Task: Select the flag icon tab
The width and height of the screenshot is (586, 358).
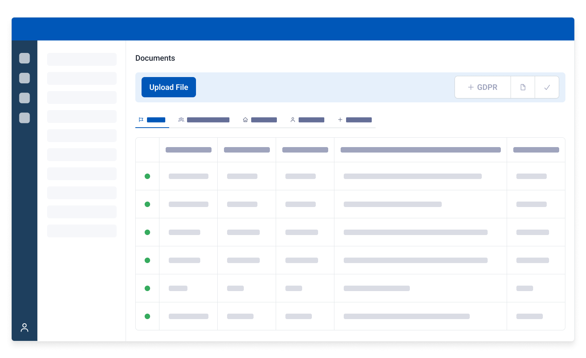Action: [152, 120]
